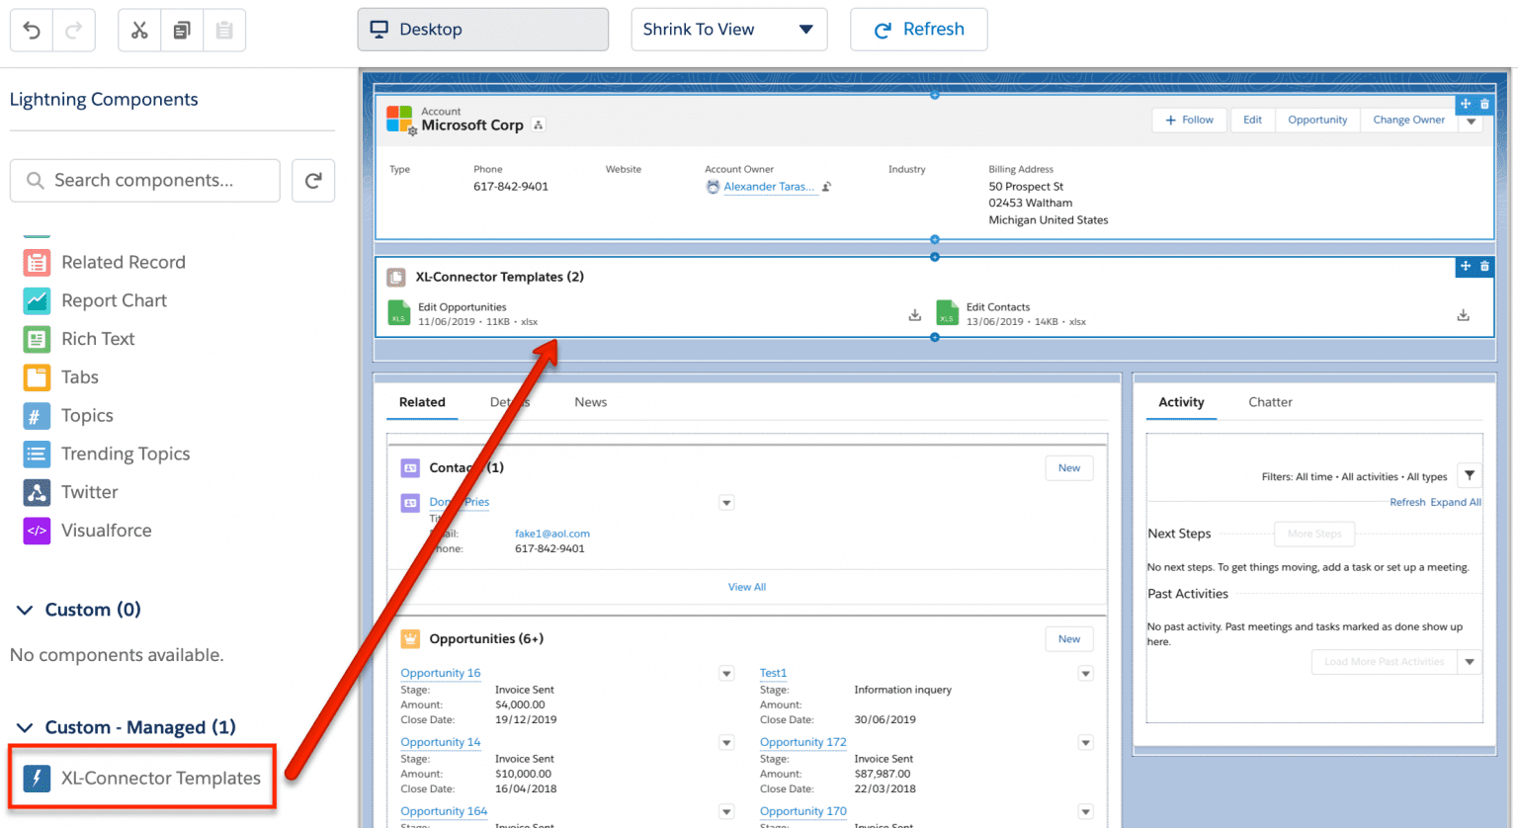Click the Copy icon

point(181,30)
